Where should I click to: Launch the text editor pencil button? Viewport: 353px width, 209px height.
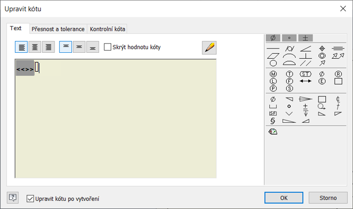[x=209, y=47]
